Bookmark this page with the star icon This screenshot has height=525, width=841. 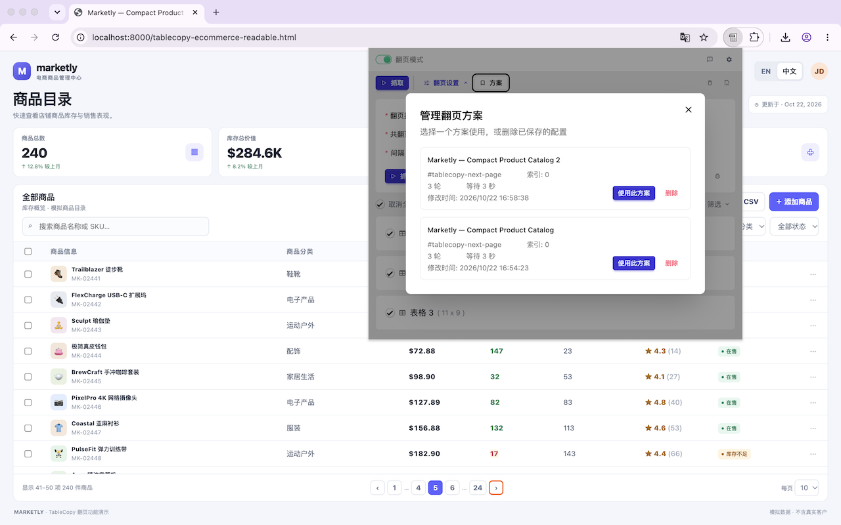point(704,37)
